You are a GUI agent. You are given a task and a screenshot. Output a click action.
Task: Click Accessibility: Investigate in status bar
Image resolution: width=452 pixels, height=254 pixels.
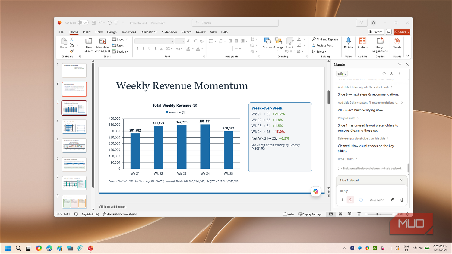[120, 214]
